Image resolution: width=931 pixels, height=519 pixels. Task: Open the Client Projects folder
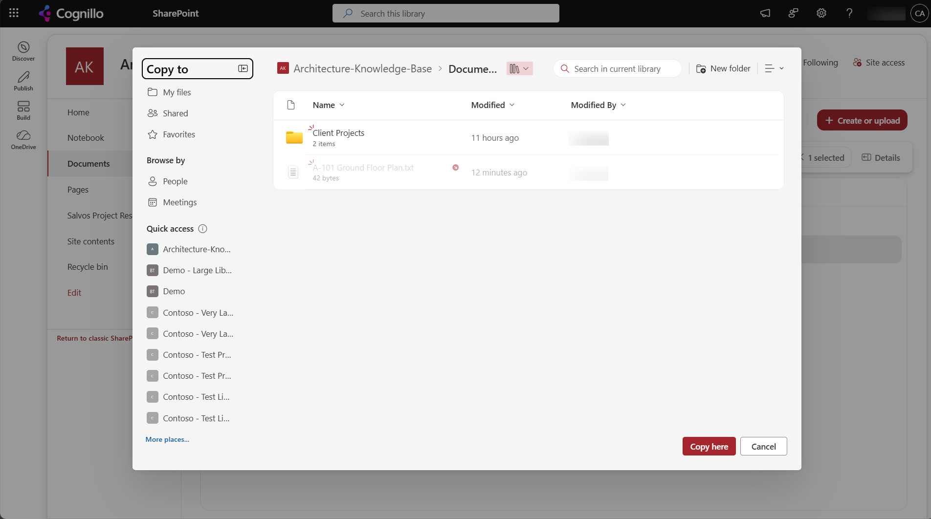click(x=338, y=133)
